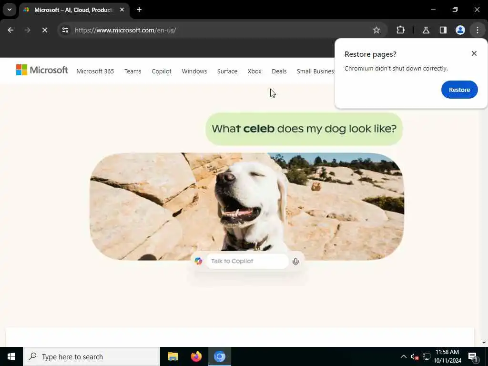Open Microsoft 365 nav link
This screenshot has height=366, width=488.
[95, 71]
